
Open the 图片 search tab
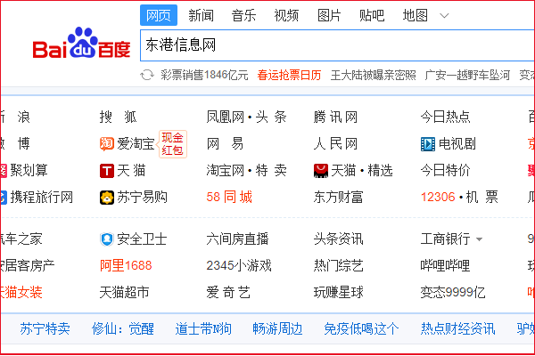pyautogui.click(x=329, y=16)
